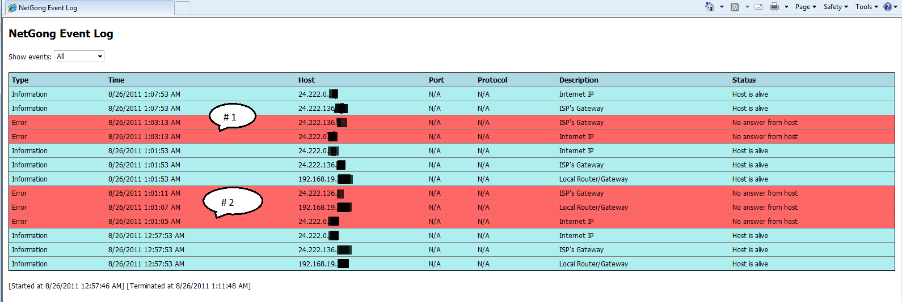Viewport: 902px width, 302px height.
Task: Open the Safety menu
Action: pyautogui.click(x=836, y=7)
